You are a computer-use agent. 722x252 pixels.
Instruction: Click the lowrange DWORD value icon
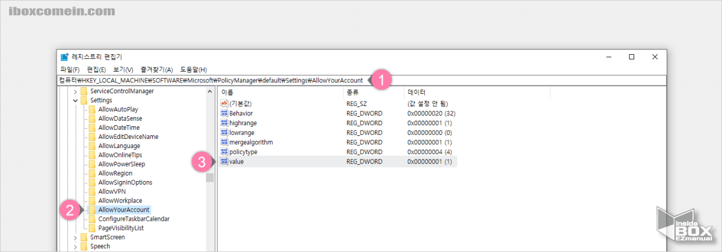224,132
